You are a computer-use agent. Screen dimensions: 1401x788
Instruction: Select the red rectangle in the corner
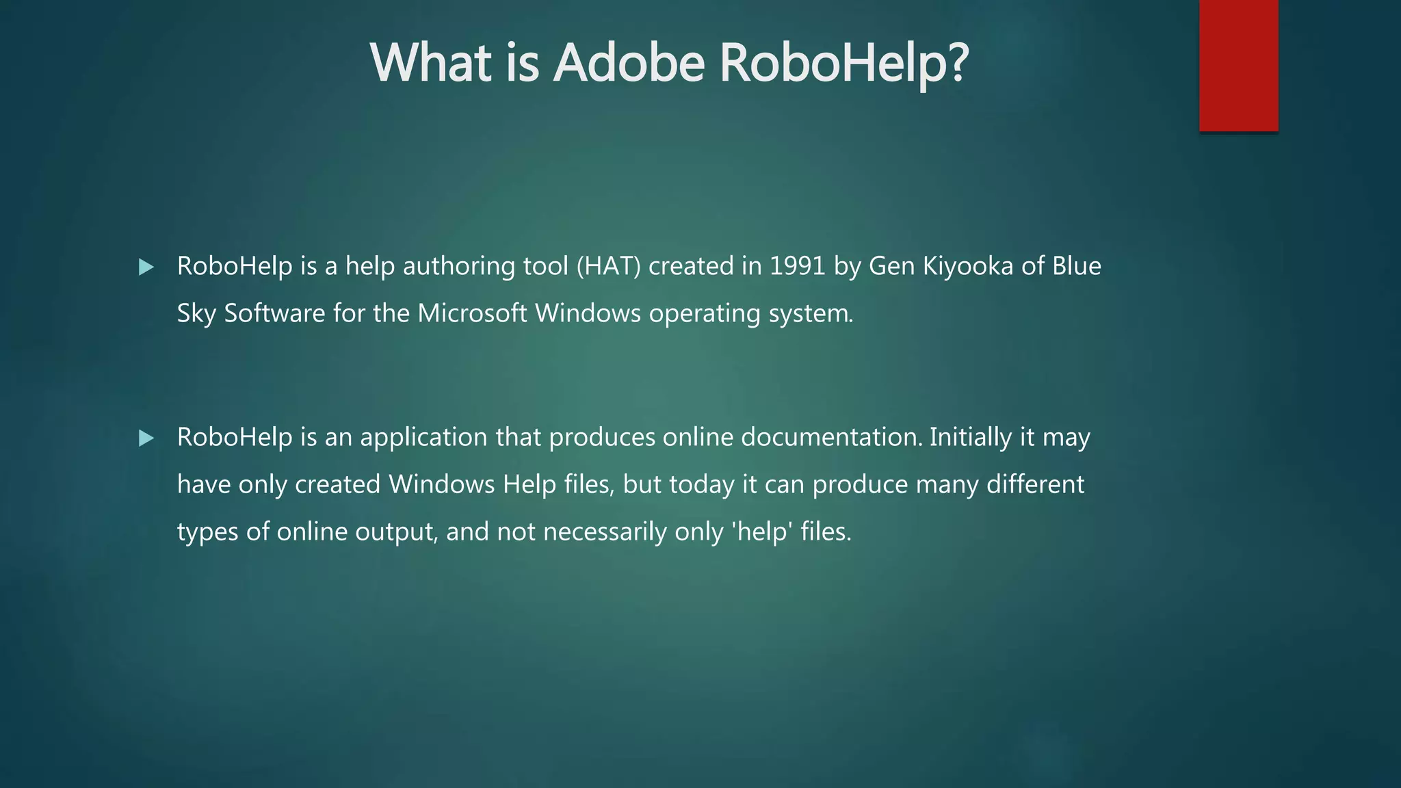(1238, 66)
